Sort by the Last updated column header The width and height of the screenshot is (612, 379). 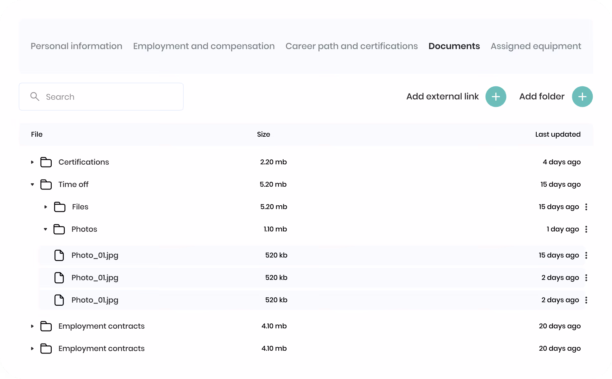(x=558, y=134)
